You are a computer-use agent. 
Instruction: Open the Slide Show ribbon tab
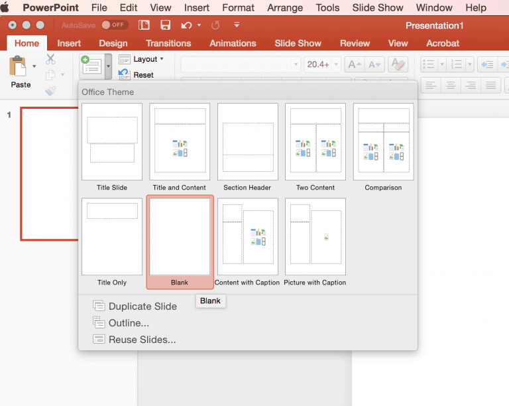(298, 43)
